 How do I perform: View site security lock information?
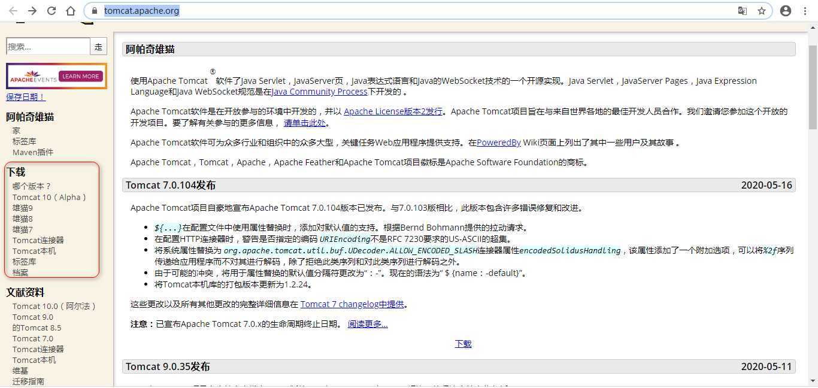(x=94, y=11)
